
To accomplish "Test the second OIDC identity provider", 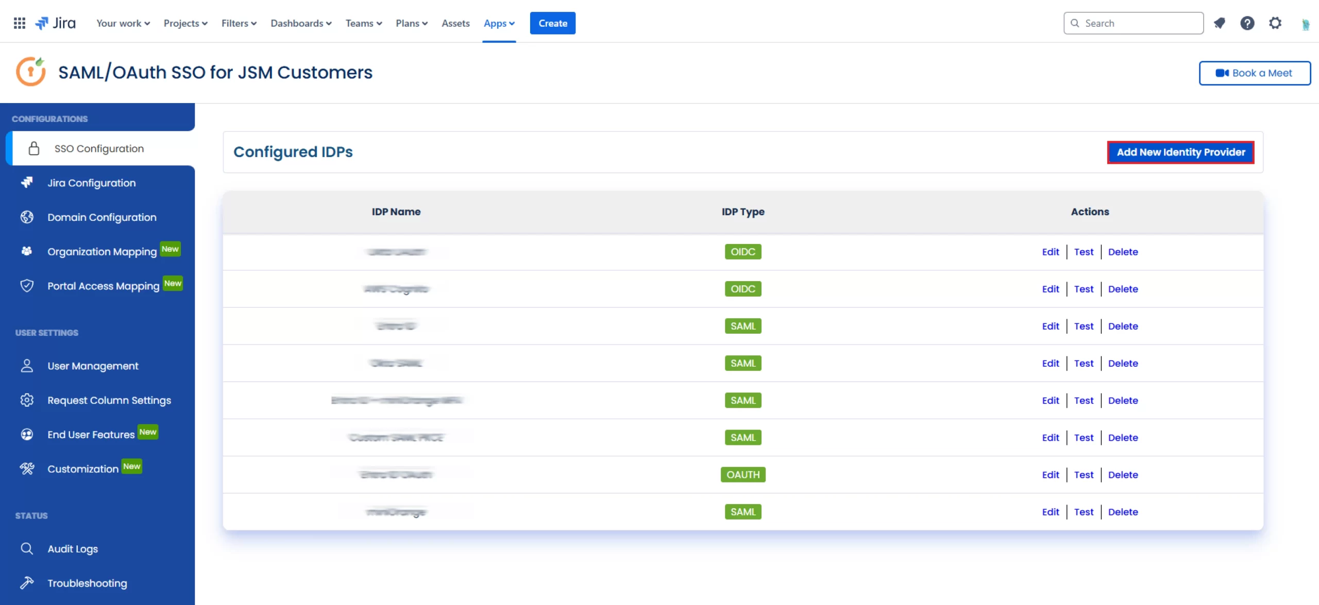I will (x=1084, y=289).
